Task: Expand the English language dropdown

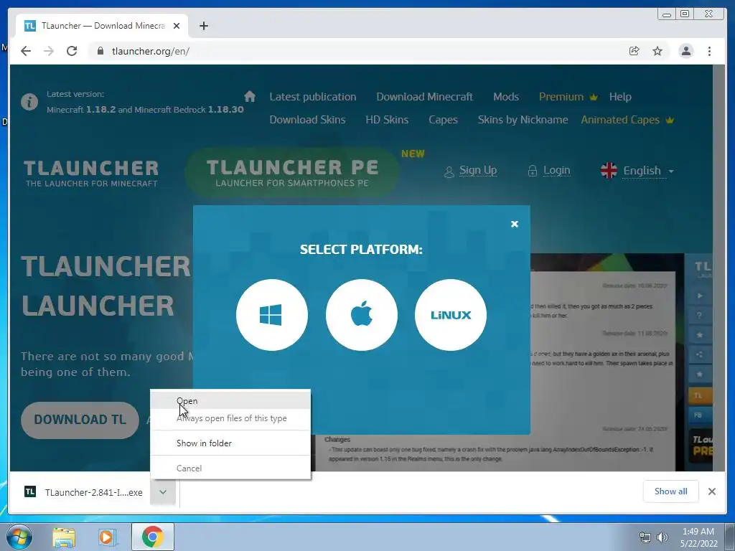Action: (637, 171)
